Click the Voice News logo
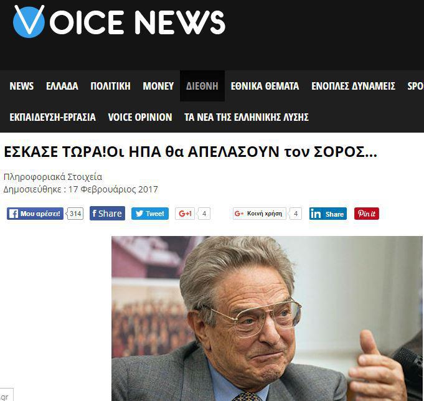 pos(119,21)
